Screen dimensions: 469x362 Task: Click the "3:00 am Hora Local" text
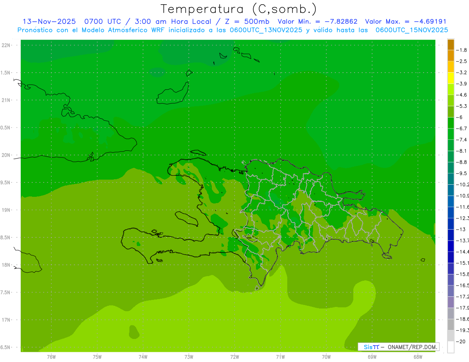click(x=173, y=21)
